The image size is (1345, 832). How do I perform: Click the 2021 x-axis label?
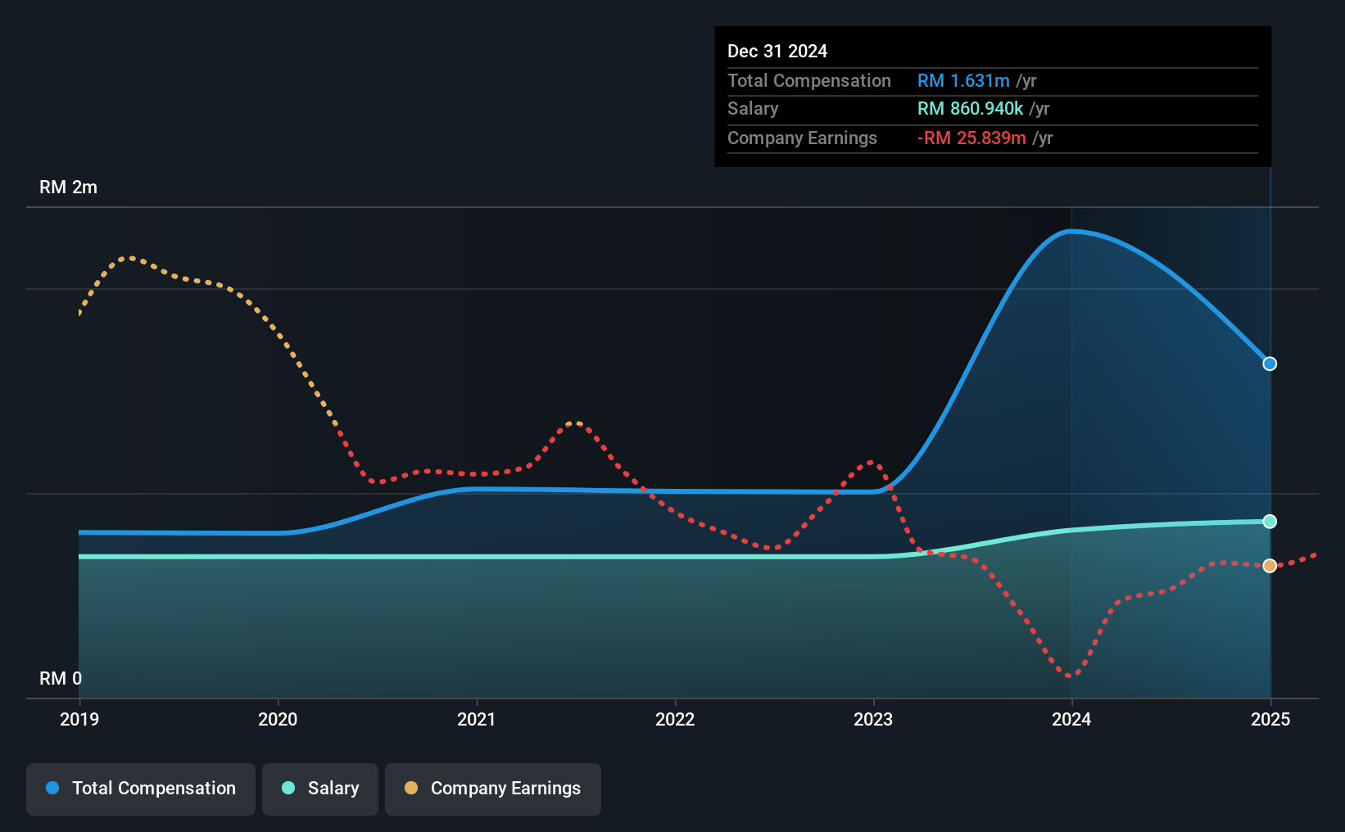[477, 719]
